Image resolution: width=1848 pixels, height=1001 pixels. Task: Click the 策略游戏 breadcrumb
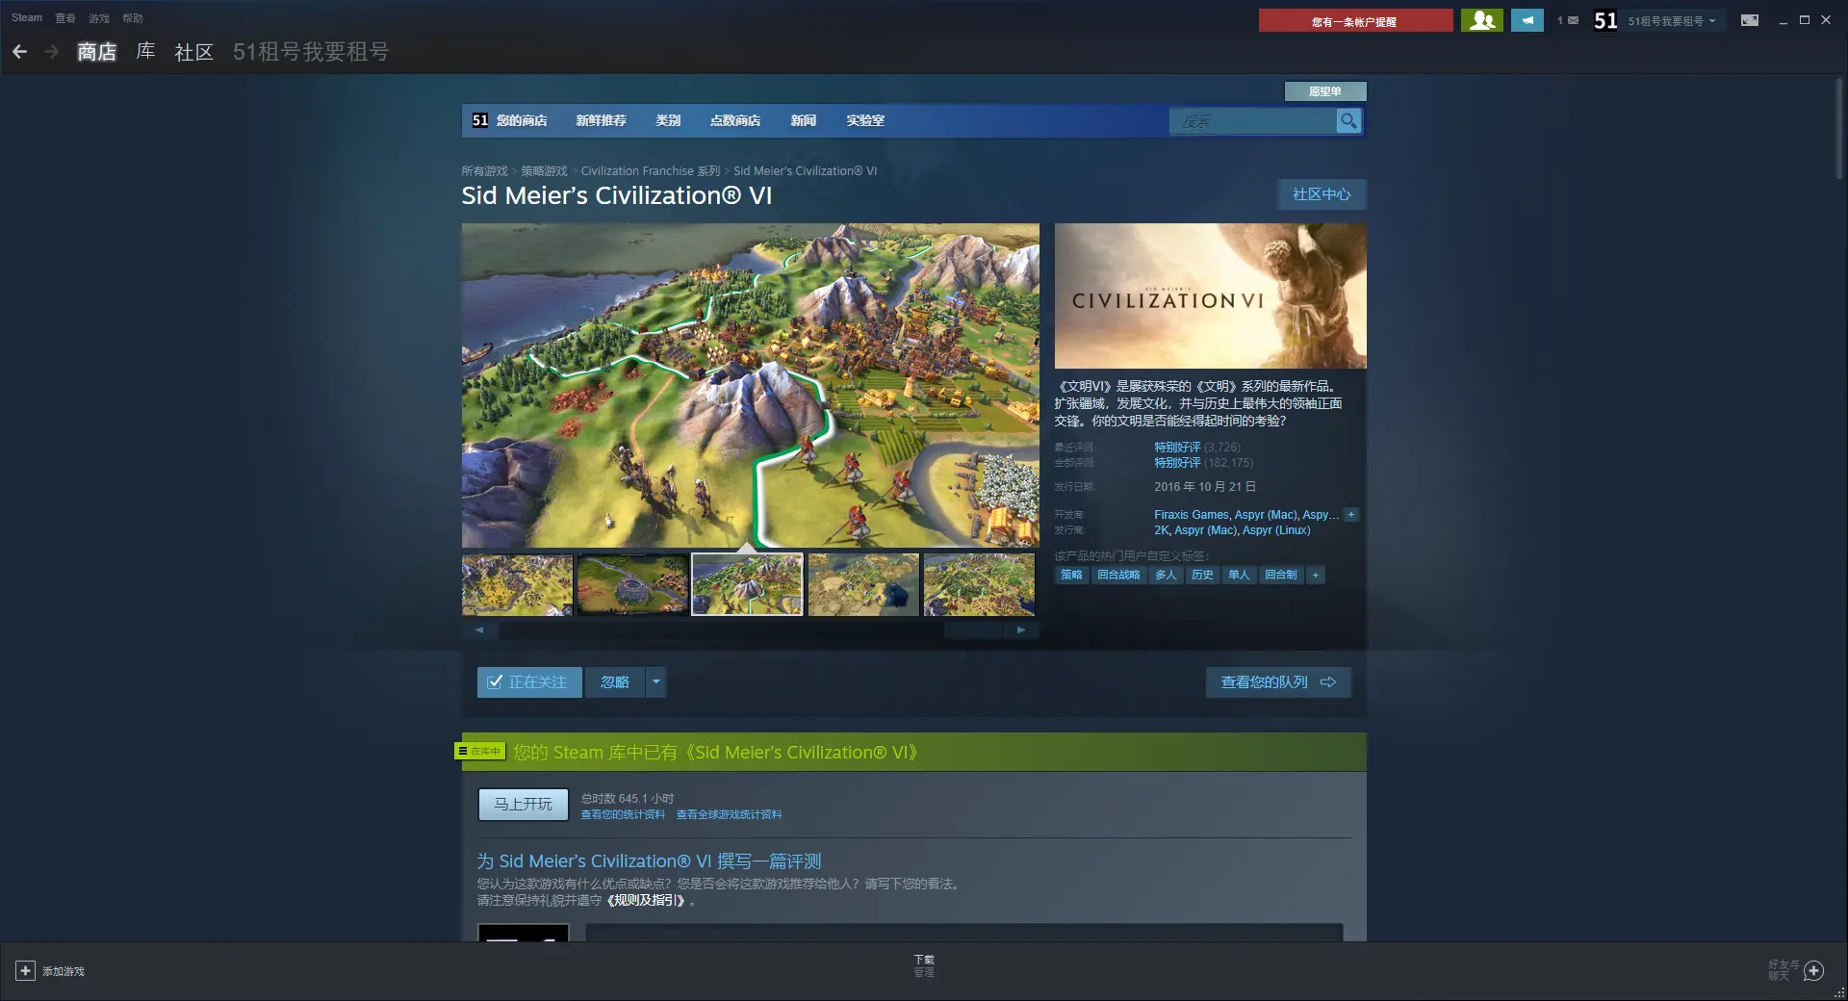[x=544, y=171]
